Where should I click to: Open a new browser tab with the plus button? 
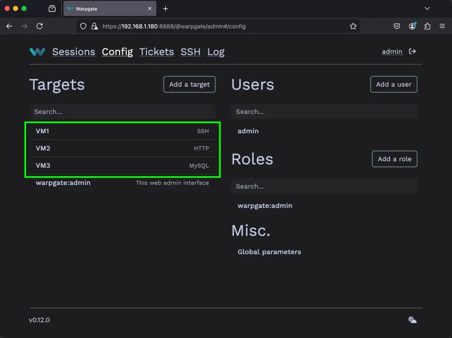165,8
